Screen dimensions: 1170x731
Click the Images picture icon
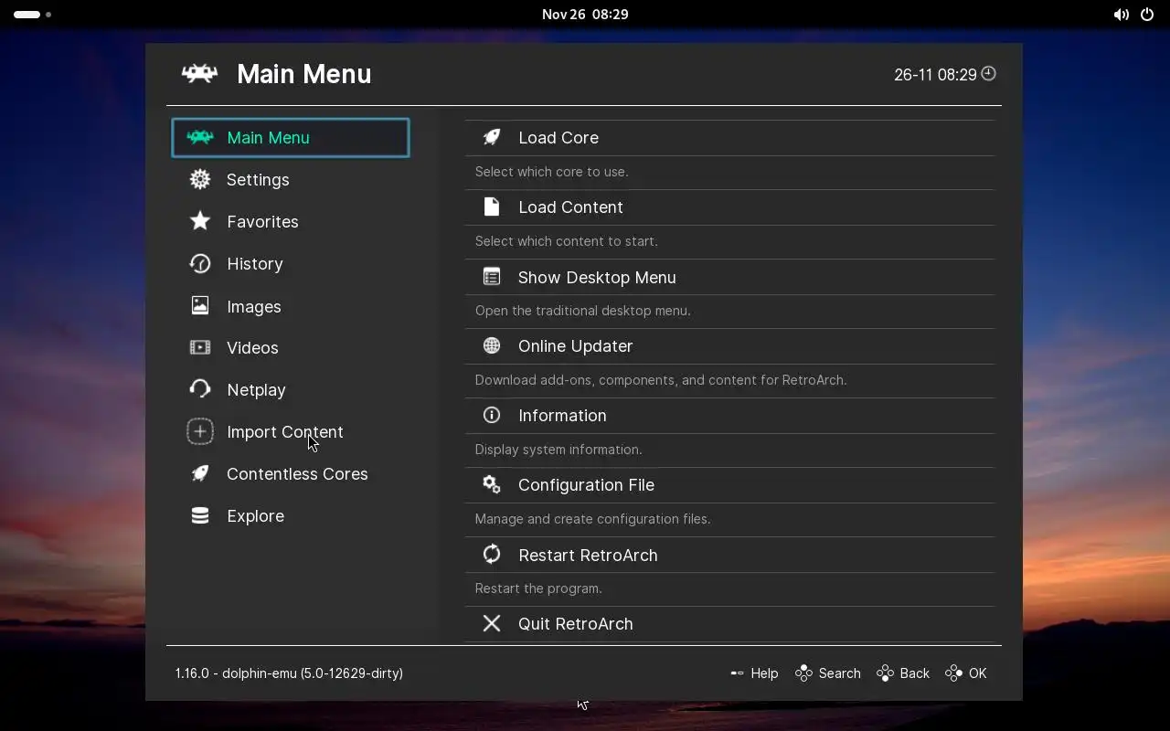200,305
